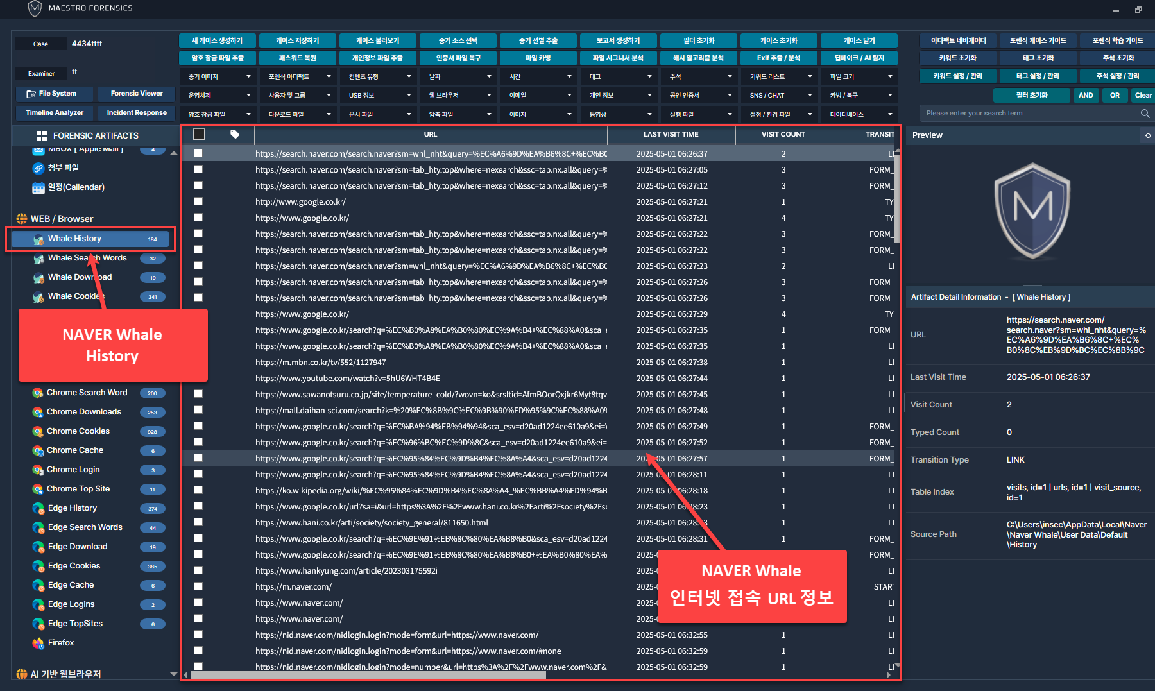This screenshot has width=1155, height=691.
Task: Check the row for http://www.google.co.kr/
Action: [x=198, y=201]
